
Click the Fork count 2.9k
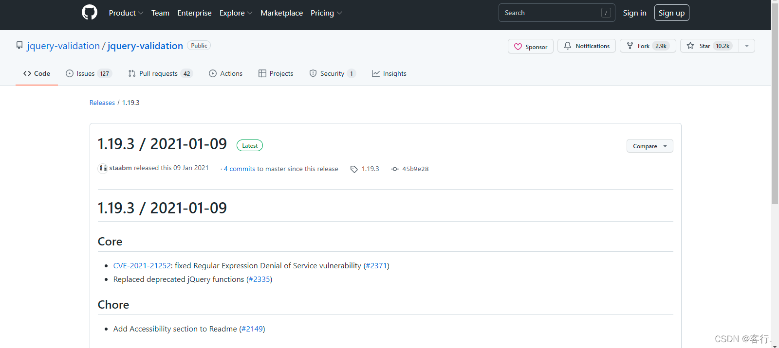(661, 46)
